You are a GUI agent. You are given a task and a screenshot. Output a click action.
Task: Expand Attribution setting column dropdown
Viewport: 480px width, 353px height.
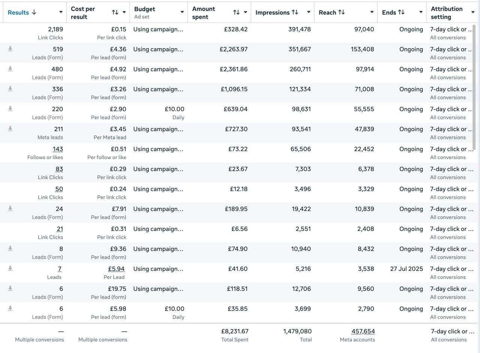click(472, 12)
